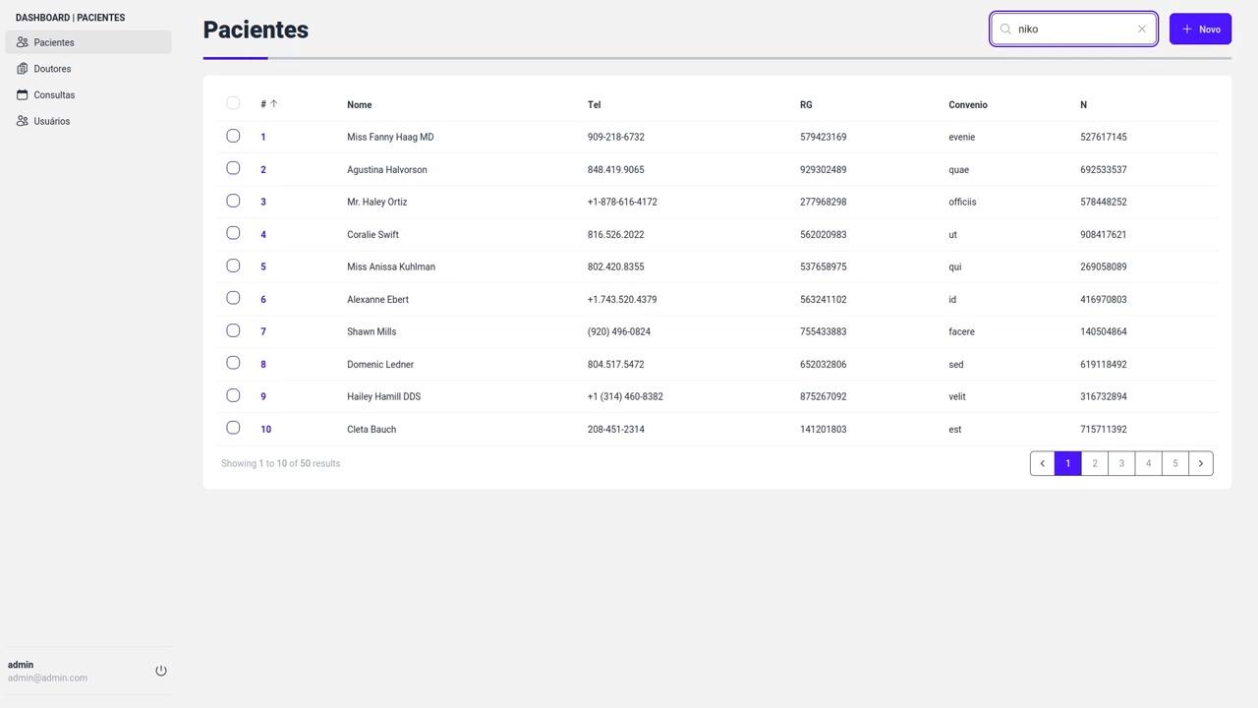Click the magnifier search icon
Screen dimensions: 1258x708
coord(1005,29)
